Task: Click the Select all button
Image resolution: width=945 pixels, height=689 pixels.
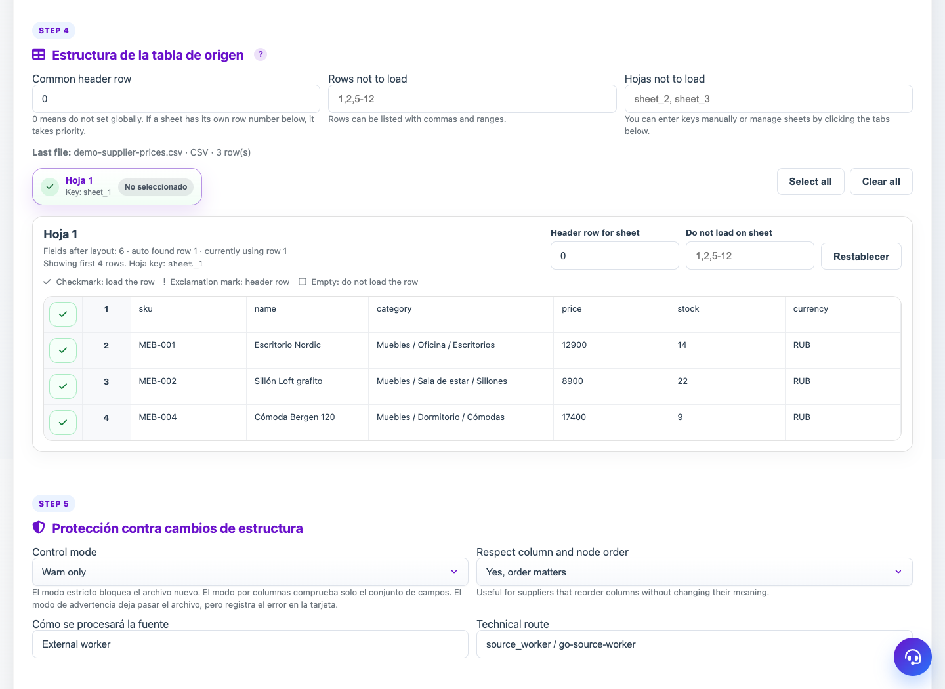Action: click(810, 182)
